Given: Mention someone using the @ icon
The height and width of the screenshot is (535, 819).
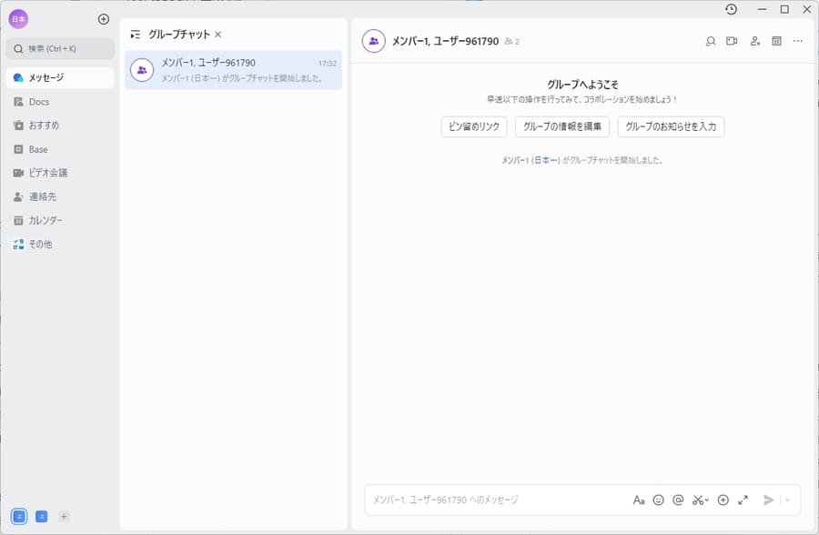Looking at the screenshot, I should coord(680,500).
